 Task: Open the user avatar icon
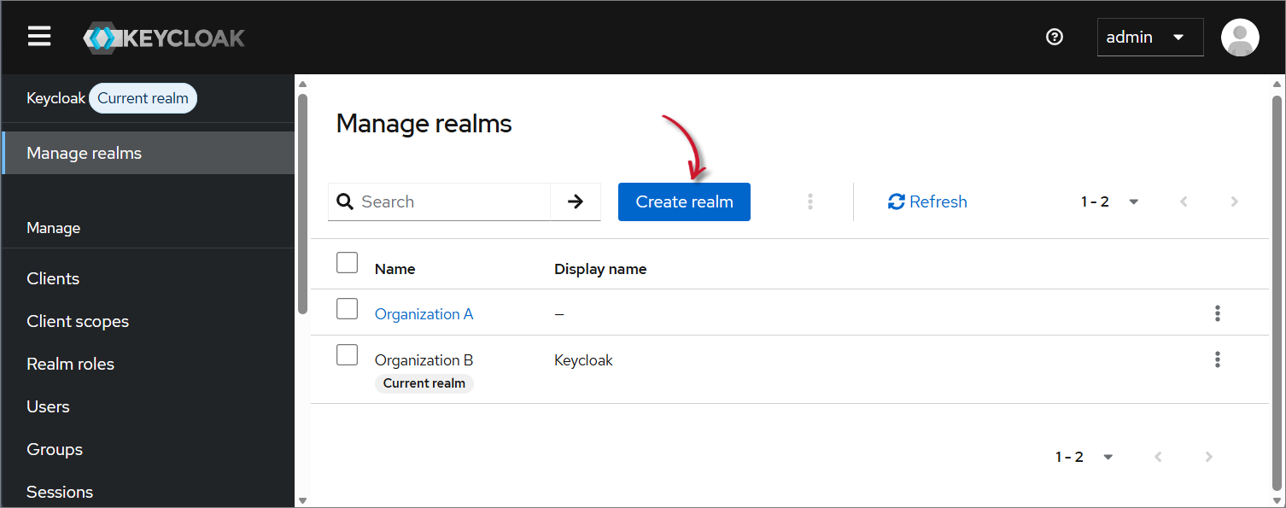click(x=1240, y=38)
